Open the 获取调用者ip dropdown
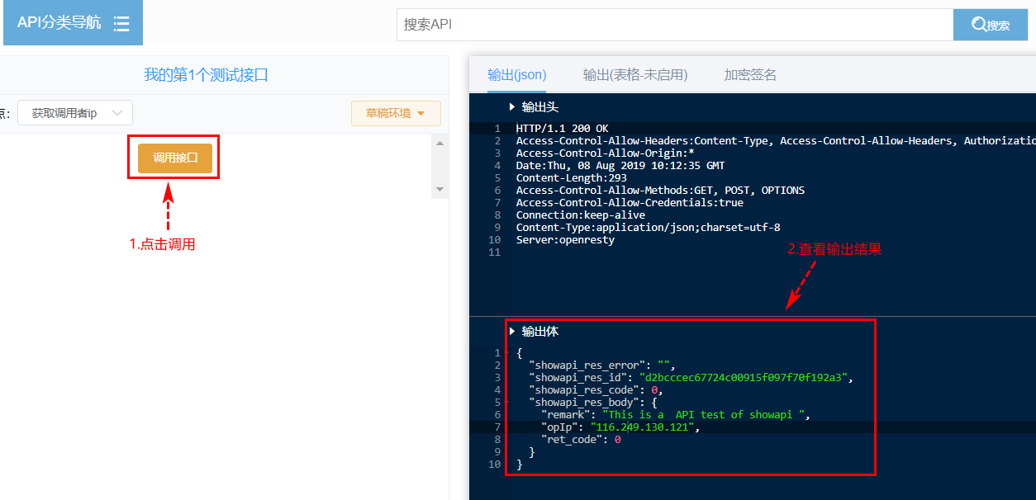The image size is (1036, 500). click(75, 113)
